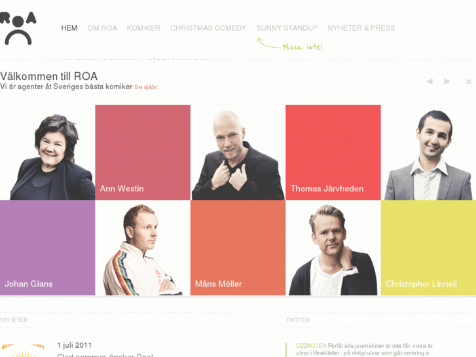Select the Ann Westin pink tile
The image size is (476, 357).
pyautogui.click(x=143, y=152)
